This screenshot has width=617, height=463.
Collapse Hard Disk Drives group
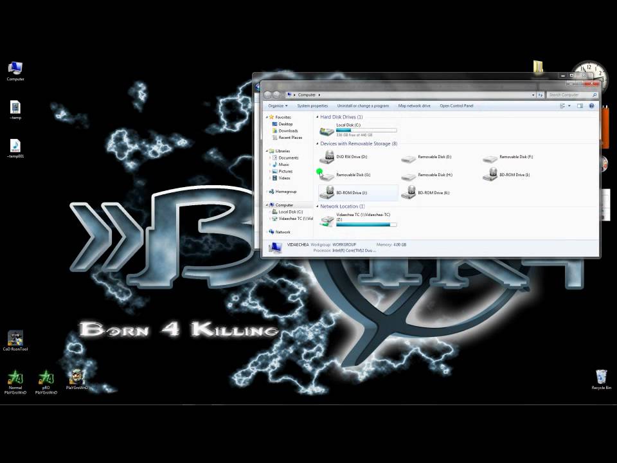point(317,117)
